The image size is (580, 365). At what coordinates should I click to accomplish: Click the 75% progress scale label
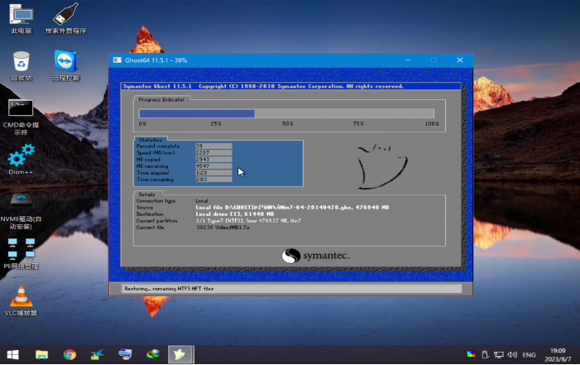[x=358, y=123]
